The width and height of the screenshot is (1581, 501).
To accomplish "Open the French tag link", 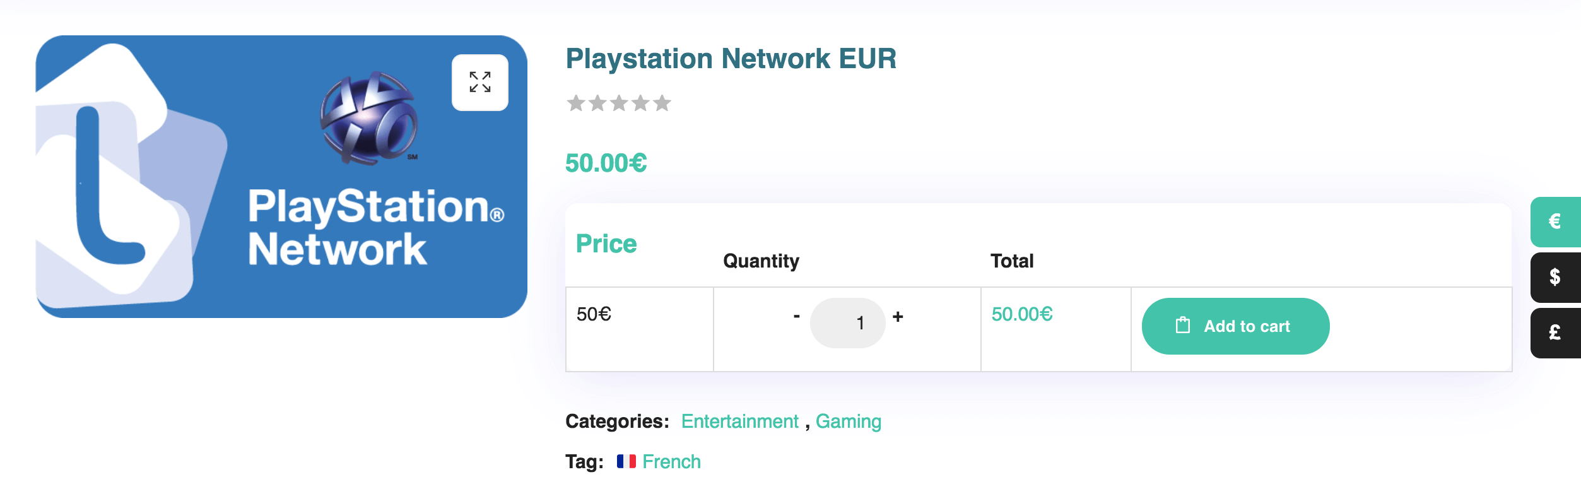I will pyautogui.click(x=671, y=462).
